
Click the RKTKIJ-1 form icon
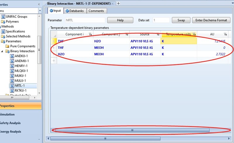(x=12, y=91)
